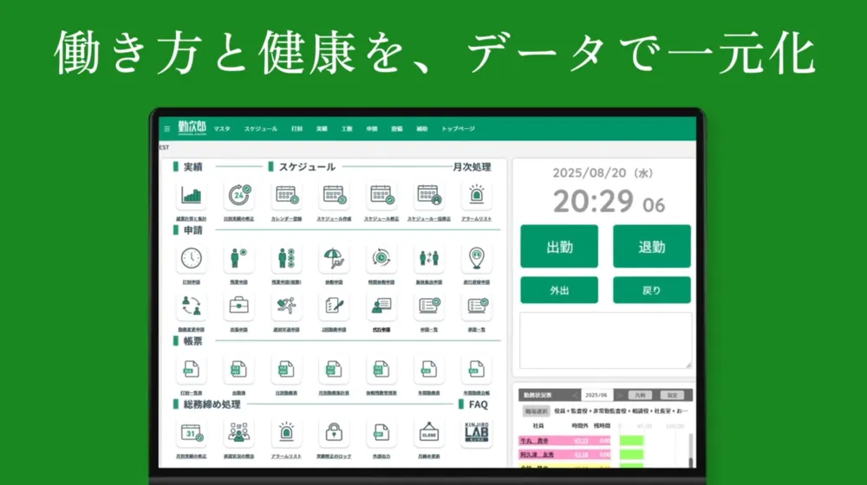Open the スケジュール一括修正 calendar person icon
The width and height of the screenshot is (867, 485).
[x=429, y=196]
